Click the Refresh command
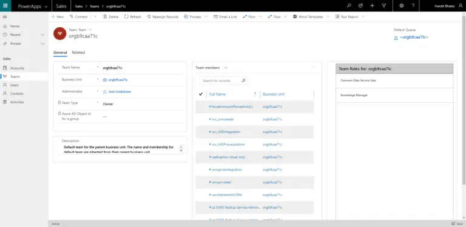 132,17
